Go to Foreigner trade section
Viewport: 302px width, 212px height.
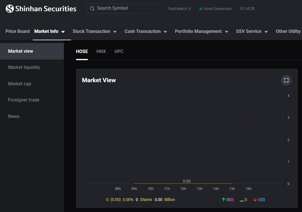[24, 100]
